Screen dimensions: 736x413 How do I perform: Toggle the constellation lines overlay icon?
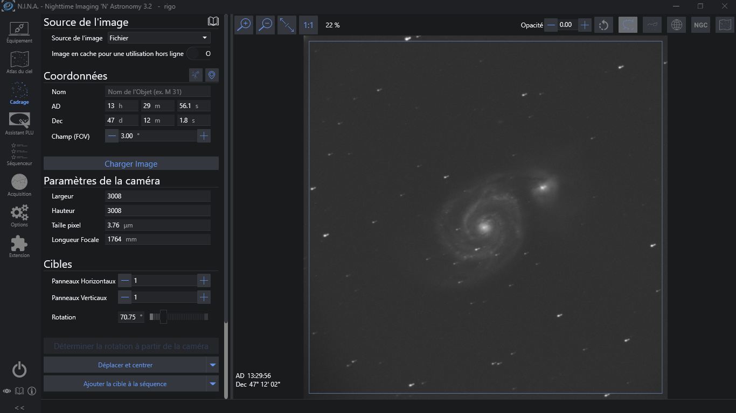tap(652, 25)
